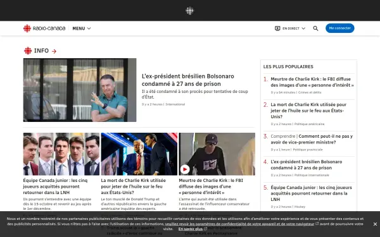This screenshot has height=237, width=380.
Task: Click 'Politique provinciale' category tag
Action: coord(308,150)
